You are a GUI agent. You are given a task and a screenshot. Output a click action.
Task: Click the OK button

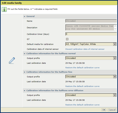pos(104,110)
